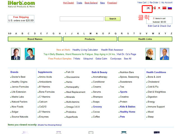Open Bath & Beauty heading
This screenshot has height=134, width=179.
[x=100, y=72]
